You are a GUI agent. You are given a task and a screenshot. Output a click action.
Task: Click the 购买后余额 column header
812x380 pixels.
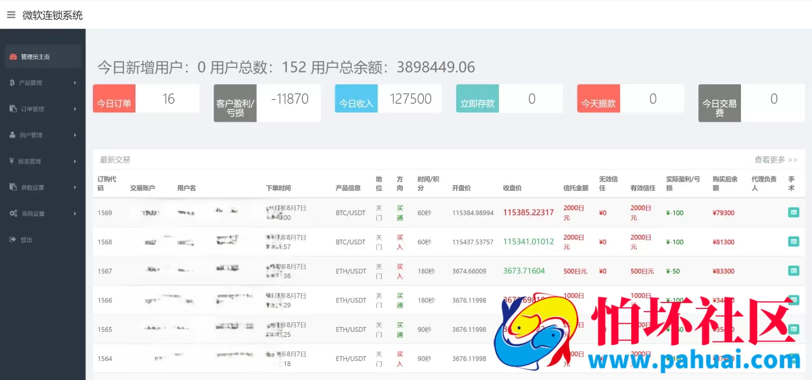(x=725, y=183)
